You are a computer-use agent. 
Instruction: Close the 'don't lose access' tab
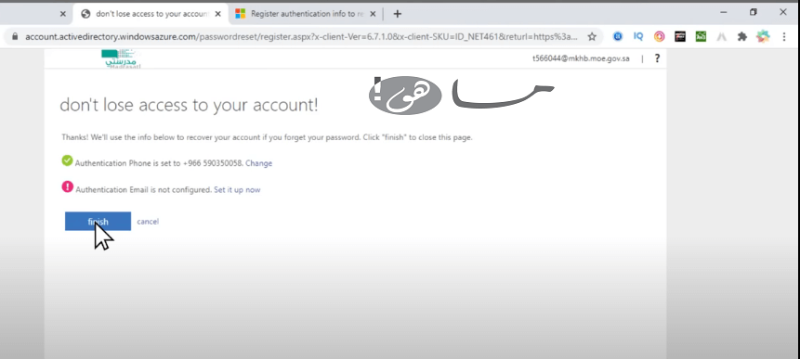[x=217, y=14]
